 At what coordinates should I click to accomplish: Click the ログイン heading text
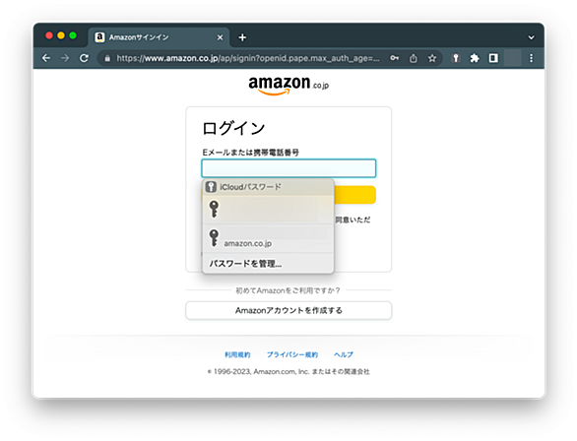233,128
